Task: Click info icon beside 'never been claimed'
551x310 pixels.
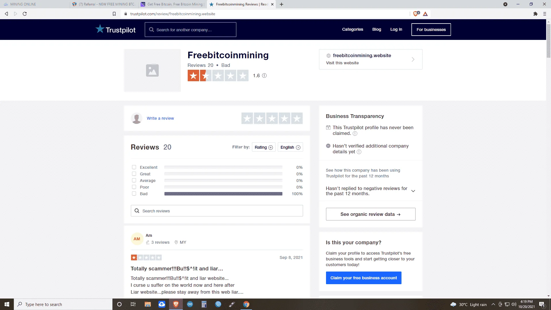Action: point(355,133)
